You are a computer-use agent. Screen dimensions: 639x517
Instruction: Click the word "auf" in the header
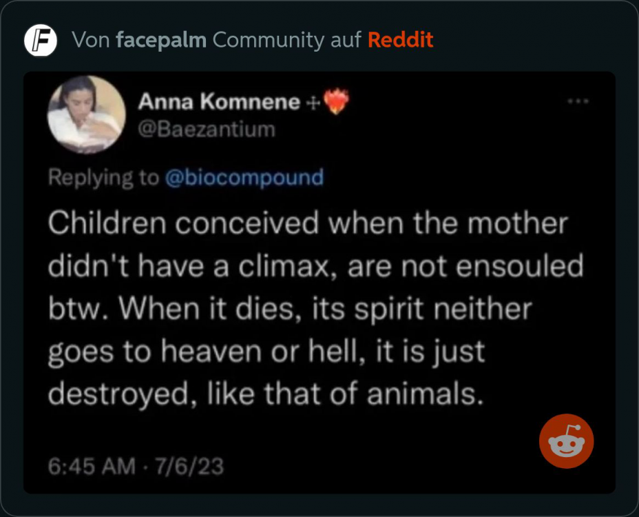click(345, 40)
